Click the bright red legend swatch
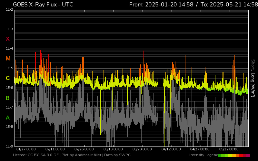The image size is (258, 161). click(241, 155)
